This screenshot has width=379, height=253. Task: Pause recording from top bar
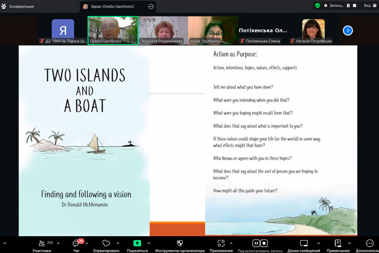point(348,5)
